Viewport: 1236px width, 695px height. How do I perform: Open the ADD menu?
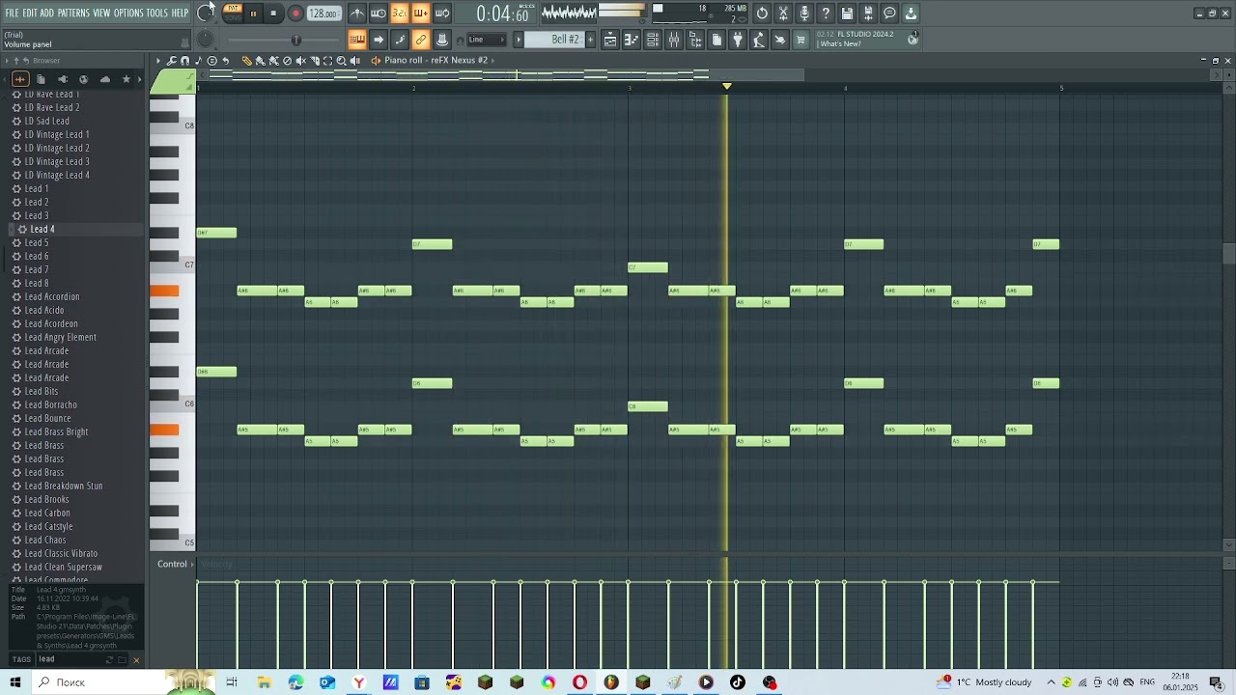coord(46,14)
